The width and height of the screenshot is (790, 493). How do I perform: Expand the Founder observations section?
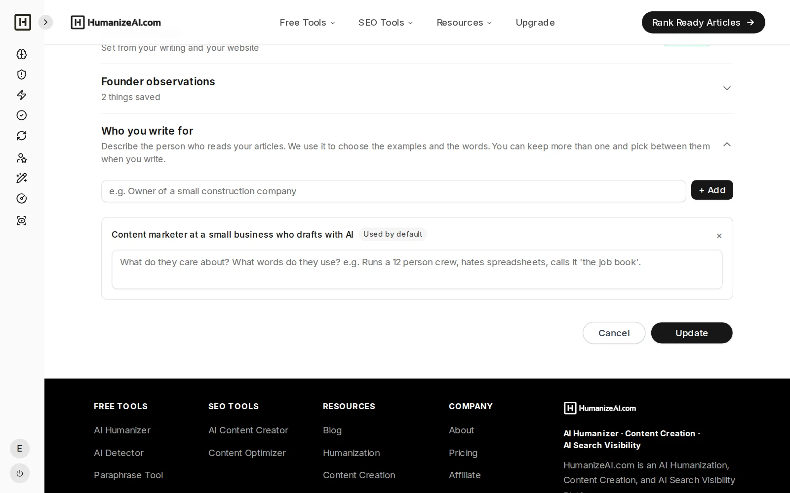click(x=727, y=88)
